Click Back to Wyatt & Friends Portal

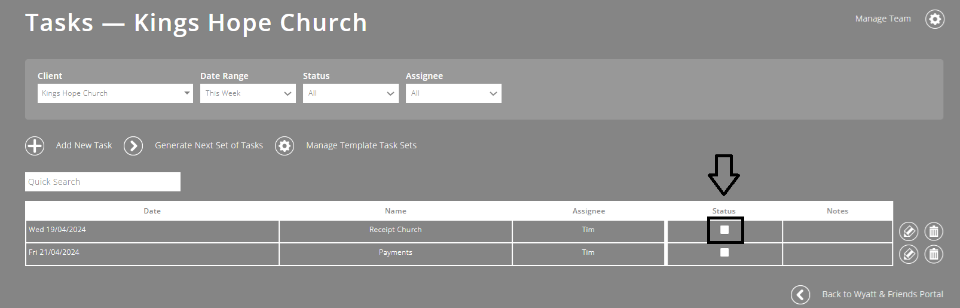882,294
